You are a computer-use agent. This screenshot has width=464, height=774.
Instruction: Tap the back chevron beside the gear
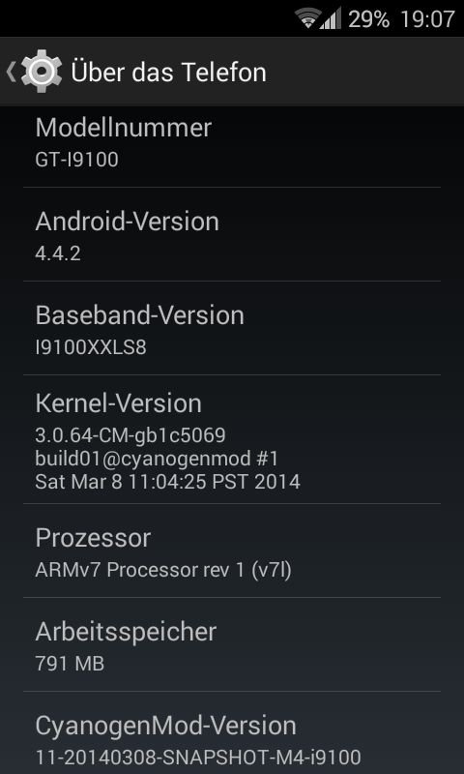pos(11,72)
